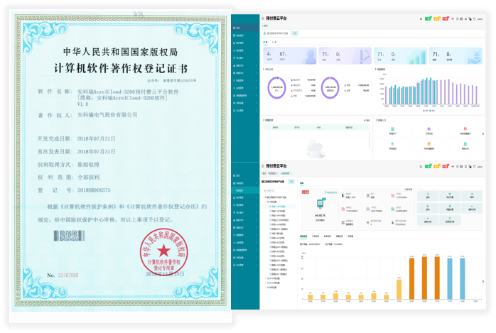The image size is (496, 333).
Task: Click the search magnifier in upper dashboard header
Action: 421,19
